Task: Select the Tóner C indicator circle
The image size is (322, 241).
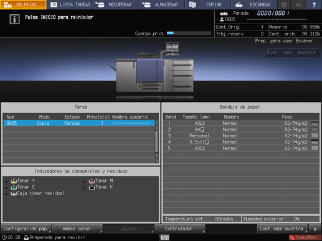Action: (6, 187)
